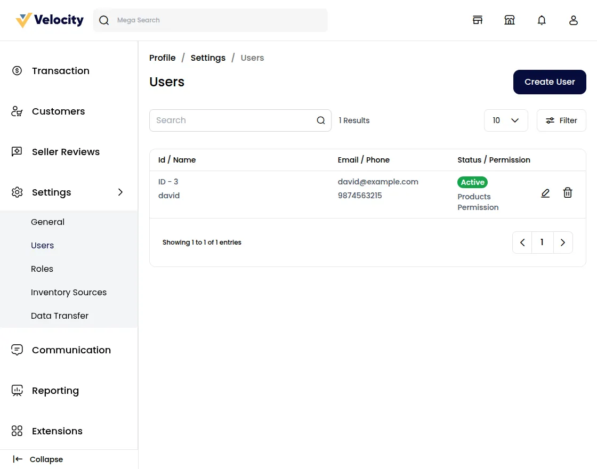Collapse the Settings menu chevron

coord(120,192)
